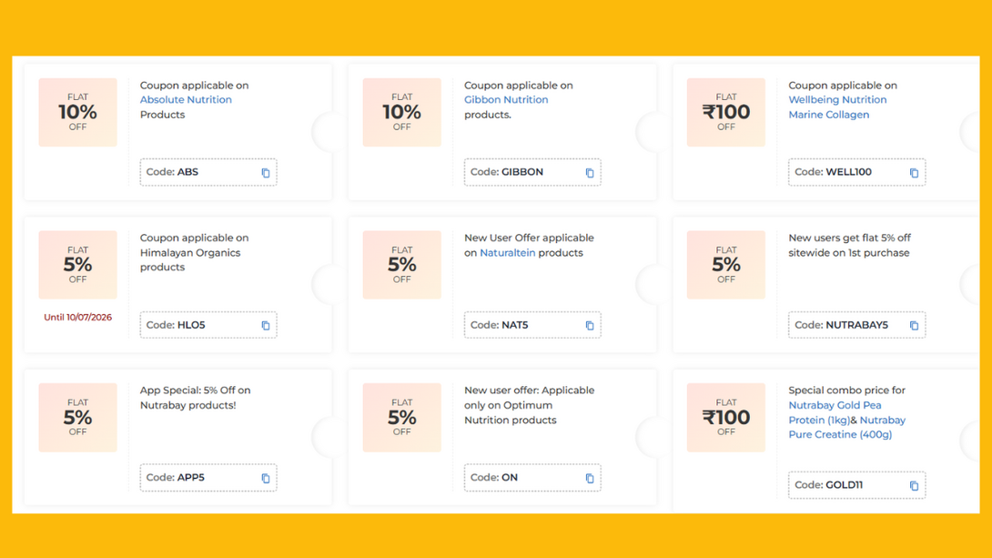Click the Flat 10% off Absolute Nutrition badge
Screen dimensions: 992x558
(78, 112)
